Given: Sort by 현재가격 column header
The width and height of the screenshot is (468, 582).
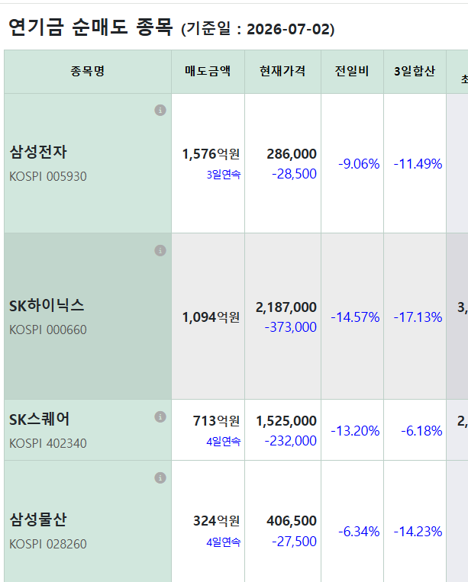Looking at the screenshot, I should (282, 71).
